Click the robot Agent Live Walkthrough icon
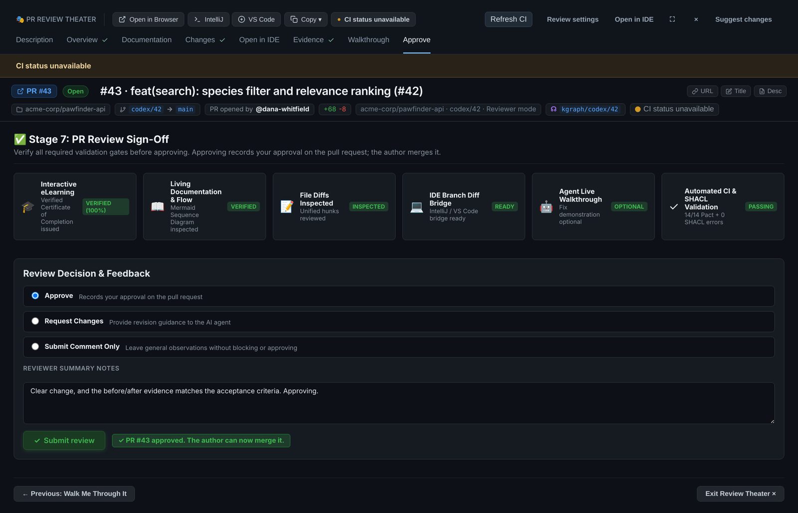Screen dimensions: 798x513 547,206
